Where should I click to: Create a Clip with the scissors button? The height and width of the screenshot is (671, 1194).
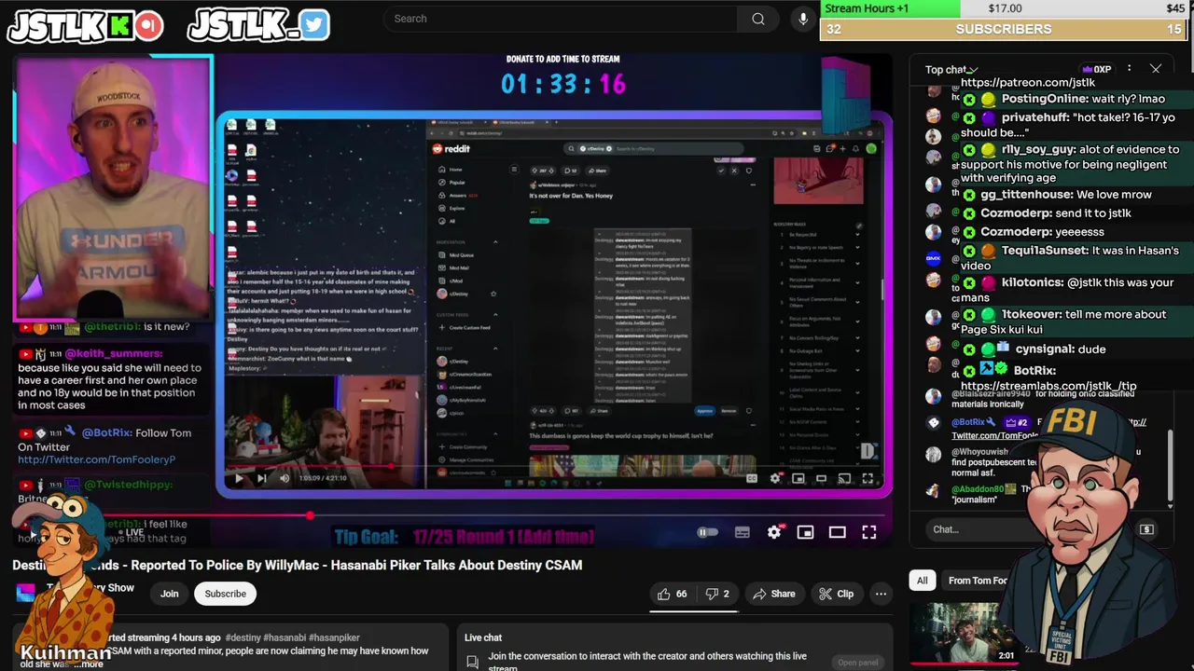tap(836, 594)
